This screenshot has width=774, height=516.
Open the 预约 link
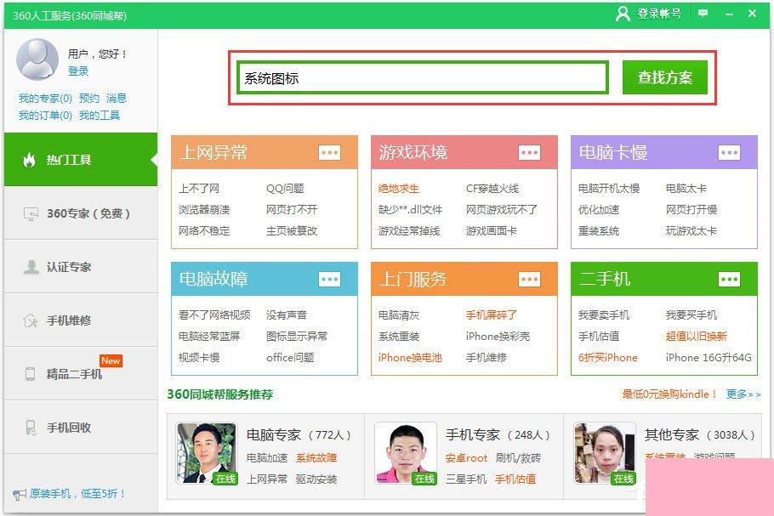89,98
